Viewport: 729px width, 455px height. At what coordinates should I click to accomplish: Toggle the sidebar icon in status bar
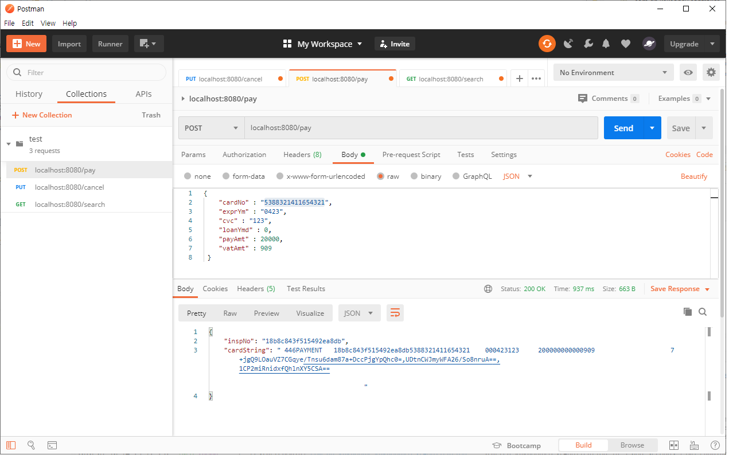coord(11,445)
